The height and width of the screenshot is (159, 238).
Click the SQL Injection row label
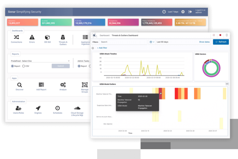pos(108,124)
